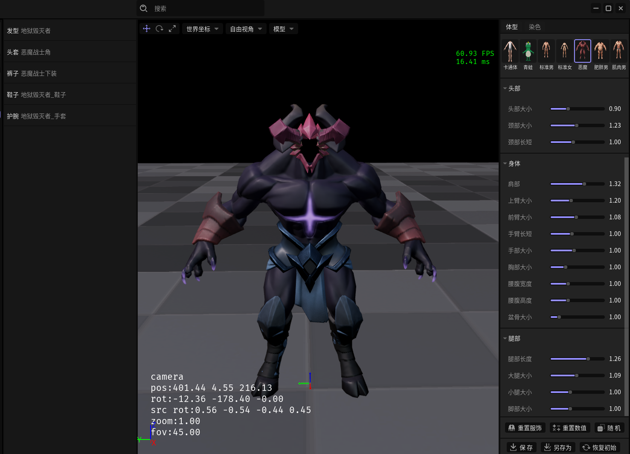Viewport: 630px width, 454px height.
Task: Click the 肩部 slider track
Action: [x=578, y=184]
